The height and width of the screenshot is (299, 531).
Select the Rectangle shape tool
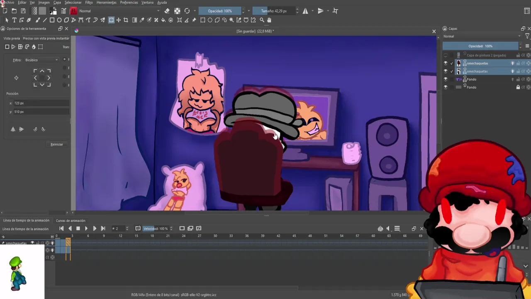tap(52, 20)
